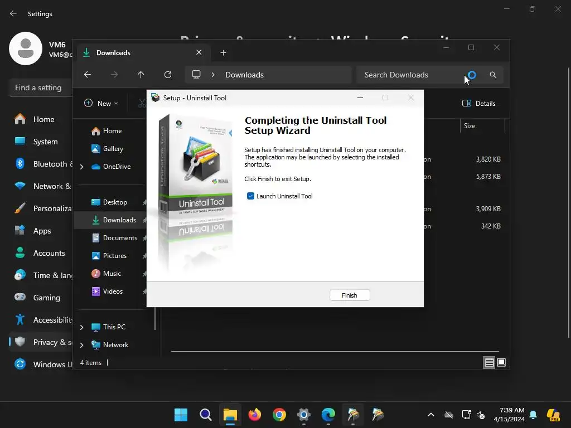Open File Explorer from taskbar
Image resolution: width=571 pixels, height=428 pixels.
pos(230,415)
